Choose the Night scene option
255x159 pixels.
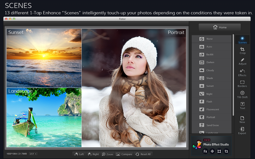(211, 94)
